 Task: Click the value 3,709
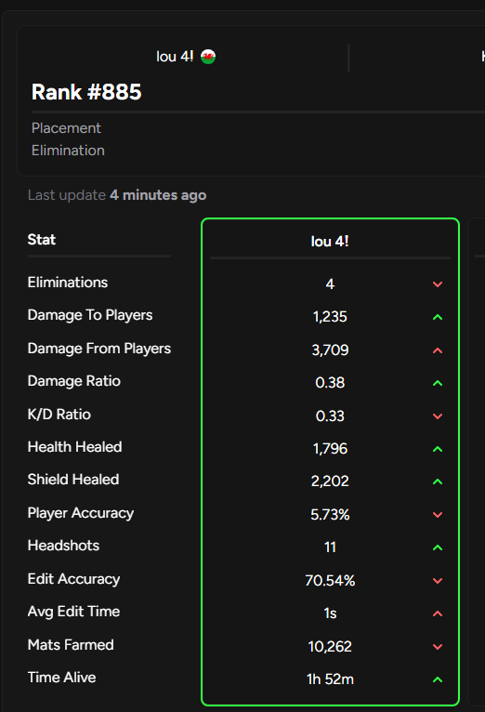coord(330,350)
